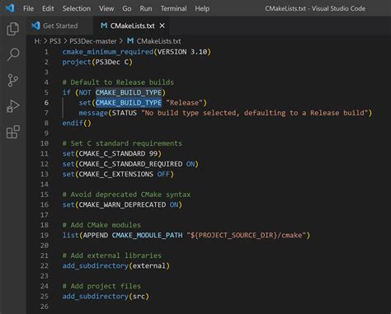Click CMAKE_C_STANDARD 99 on line 11
The image size is (391, 314).
(118, 153)
